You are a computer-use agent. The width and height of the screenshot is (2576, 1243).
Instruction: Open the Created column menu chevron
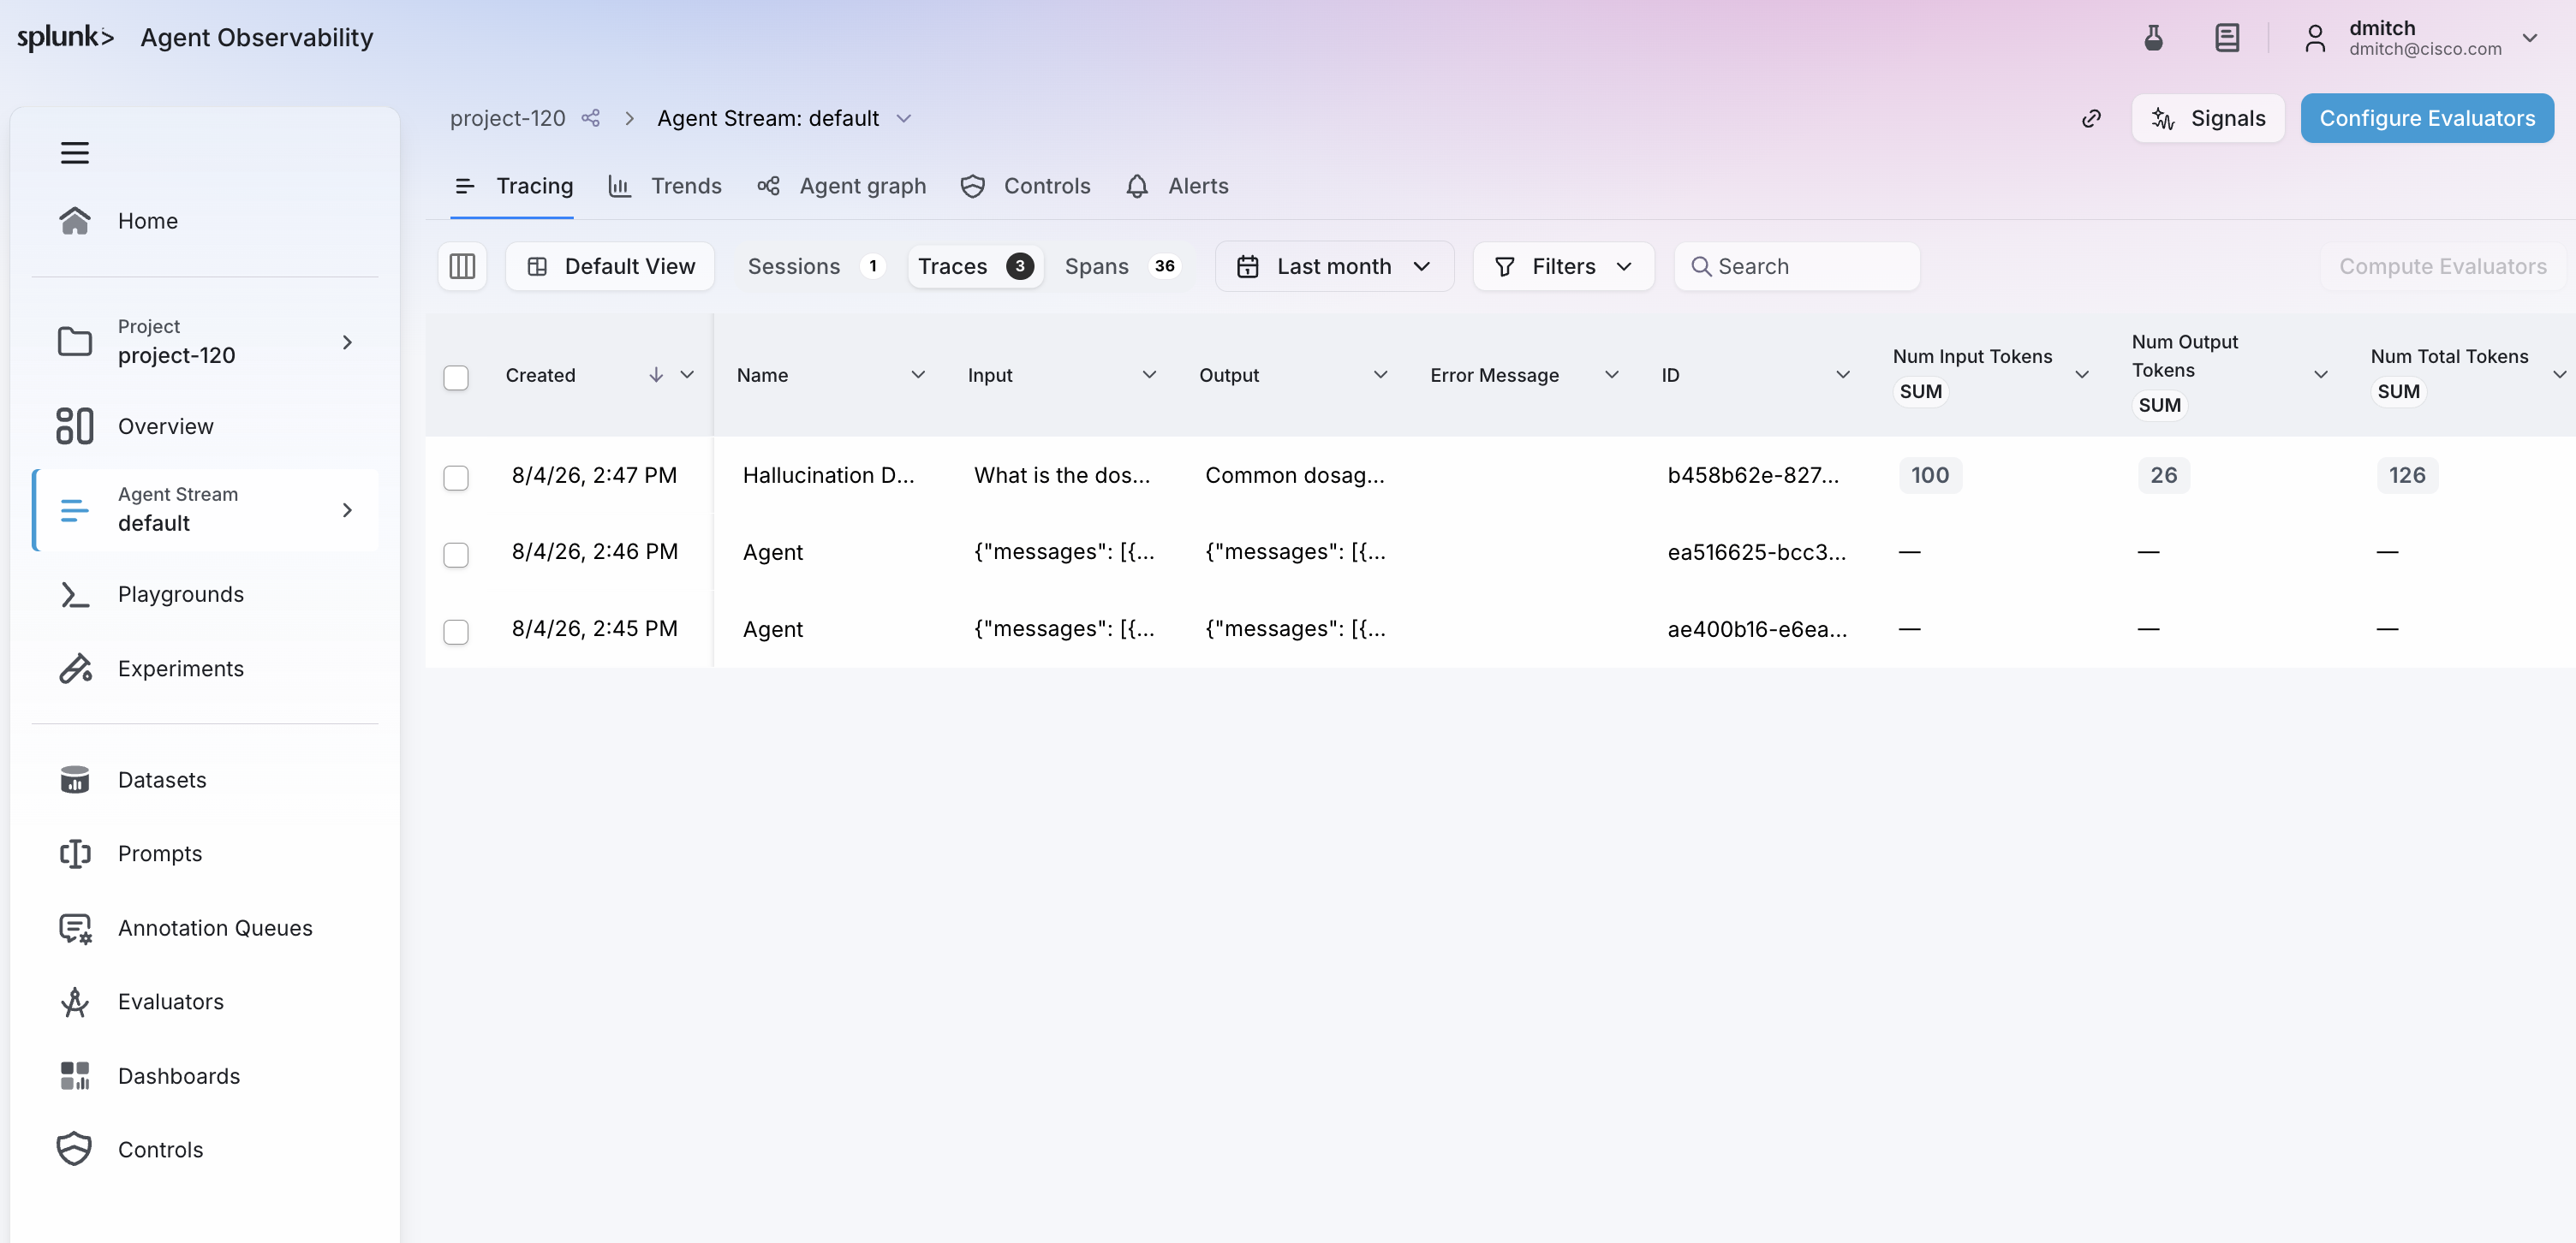coord(687,374)
